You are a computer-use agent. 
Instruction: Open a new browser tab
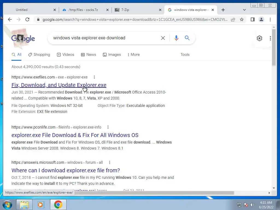(223, 10)
